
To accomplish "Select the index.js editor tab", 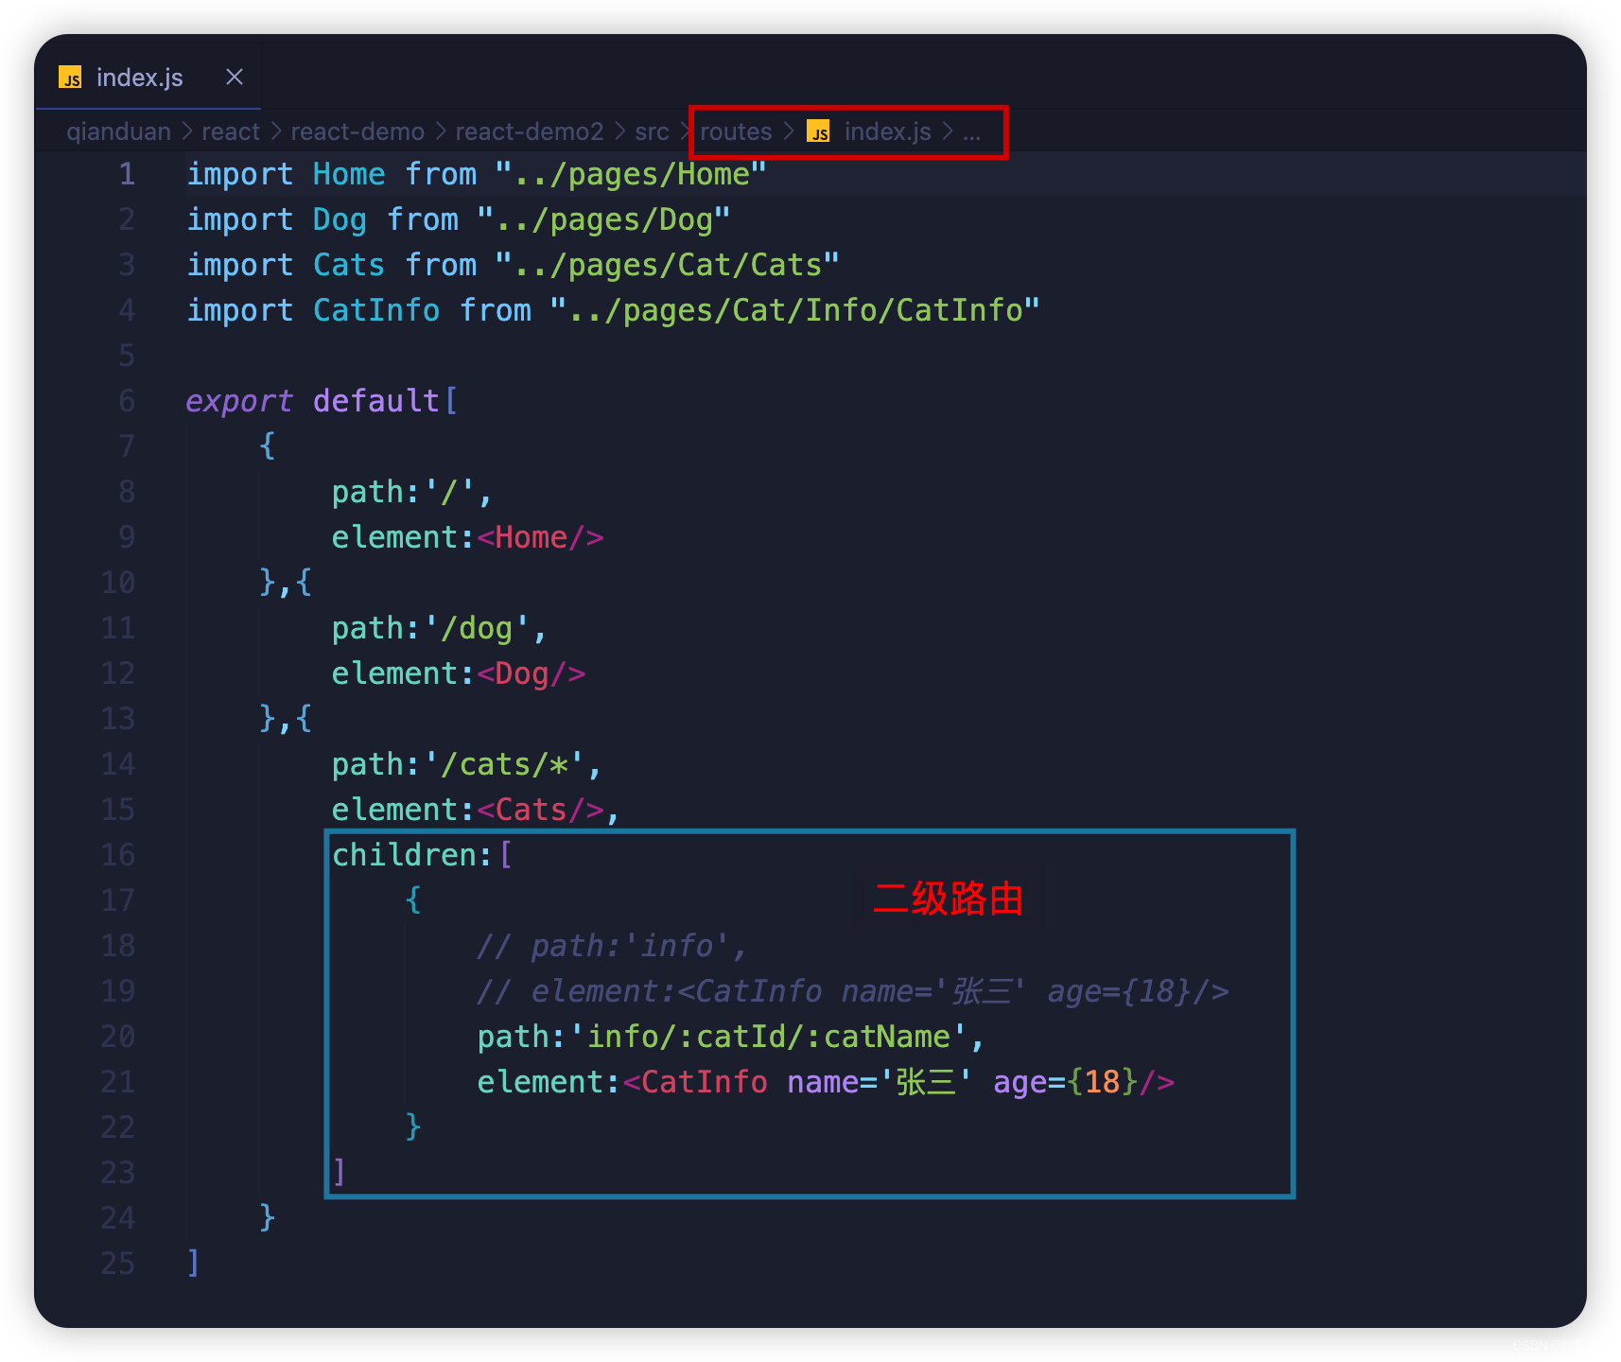I will pos(148,77).
